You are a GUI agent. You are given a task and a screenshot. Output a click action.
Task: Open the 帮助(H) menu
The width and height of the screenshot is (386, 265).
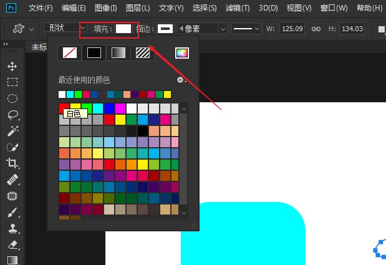coord(369,8)
